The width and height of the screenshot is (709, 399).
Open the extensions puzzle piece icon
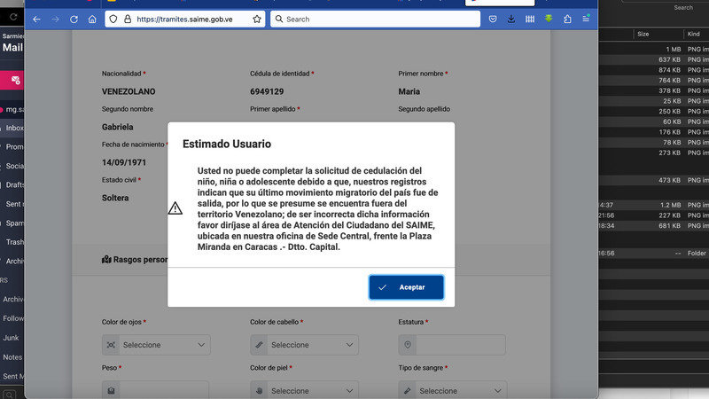point(567,19)
